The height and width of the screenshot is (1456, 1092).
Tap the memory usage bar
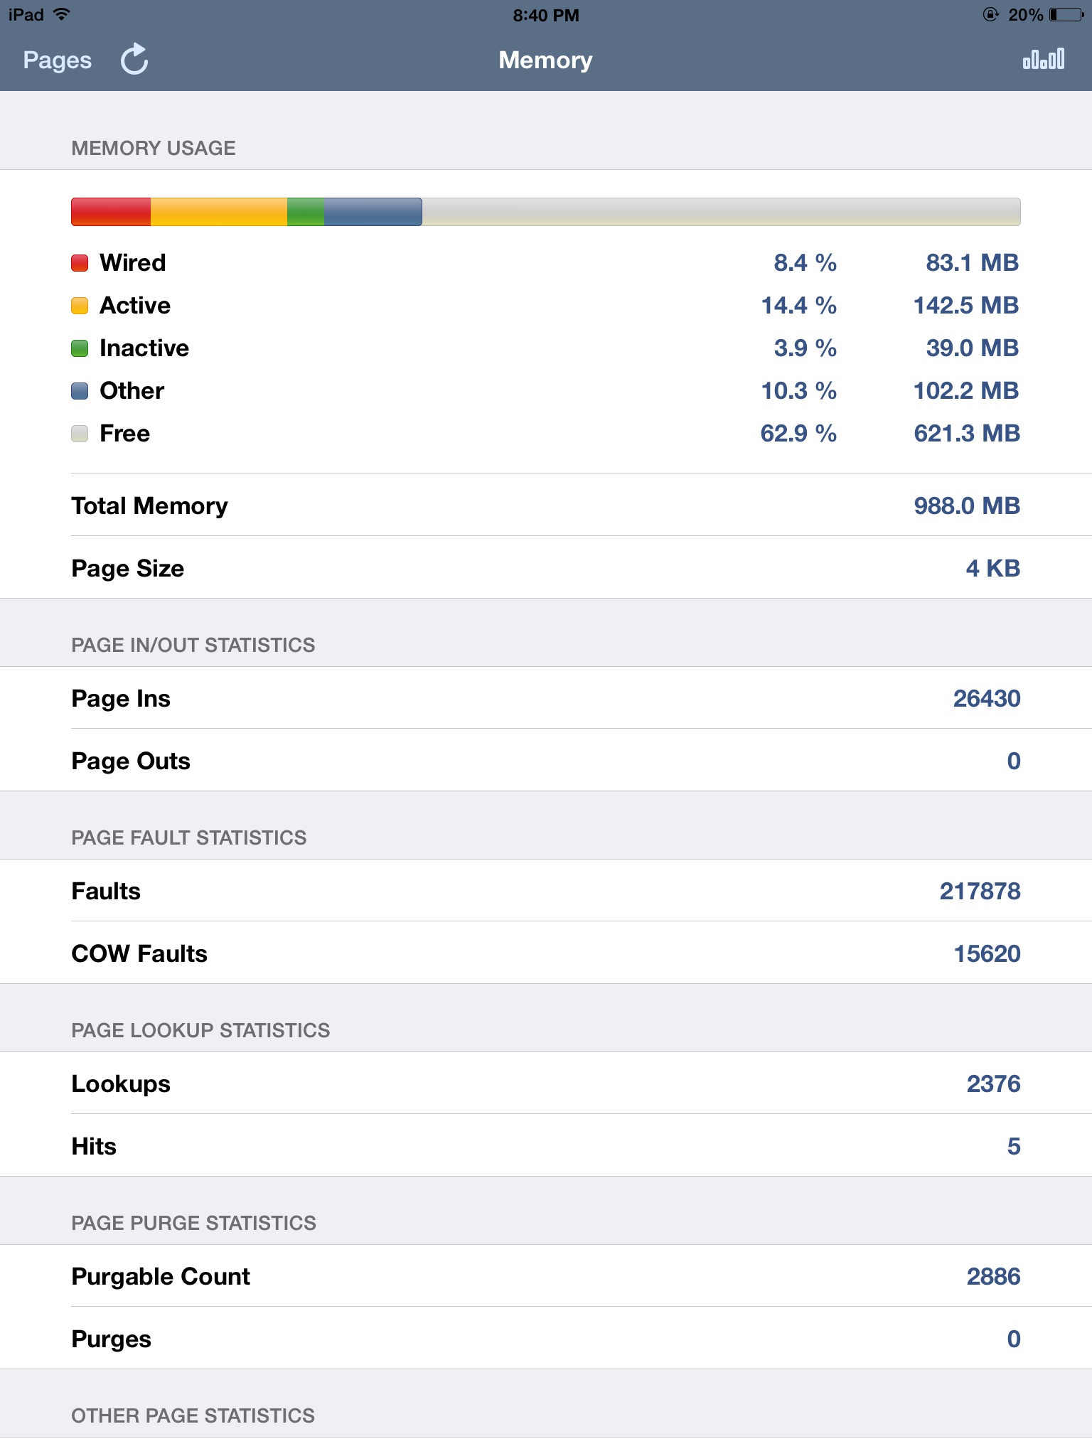(x=545, y=212)
